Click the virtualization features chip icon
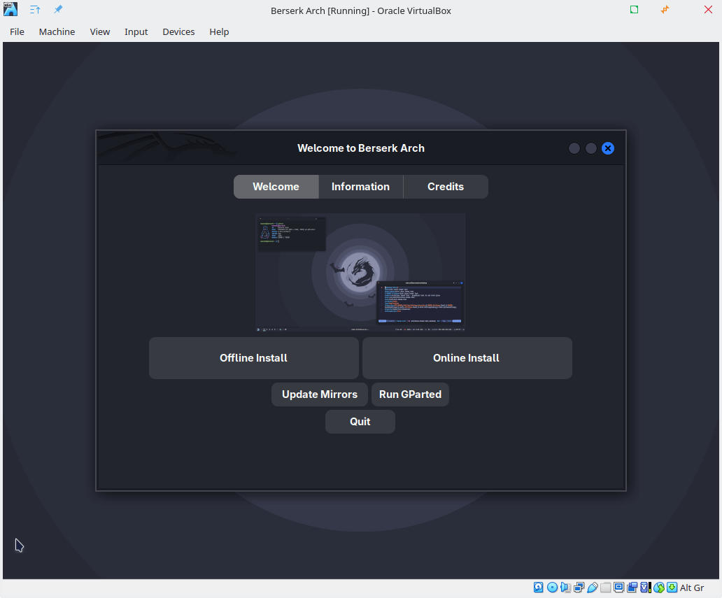Viewport: 722px width, 598px height. point(644,588)
